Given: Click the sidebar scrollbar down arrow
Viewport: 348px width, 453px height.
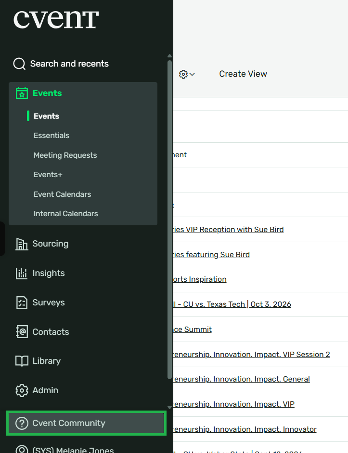Looking at the screenshot, I should pos(169,407).
